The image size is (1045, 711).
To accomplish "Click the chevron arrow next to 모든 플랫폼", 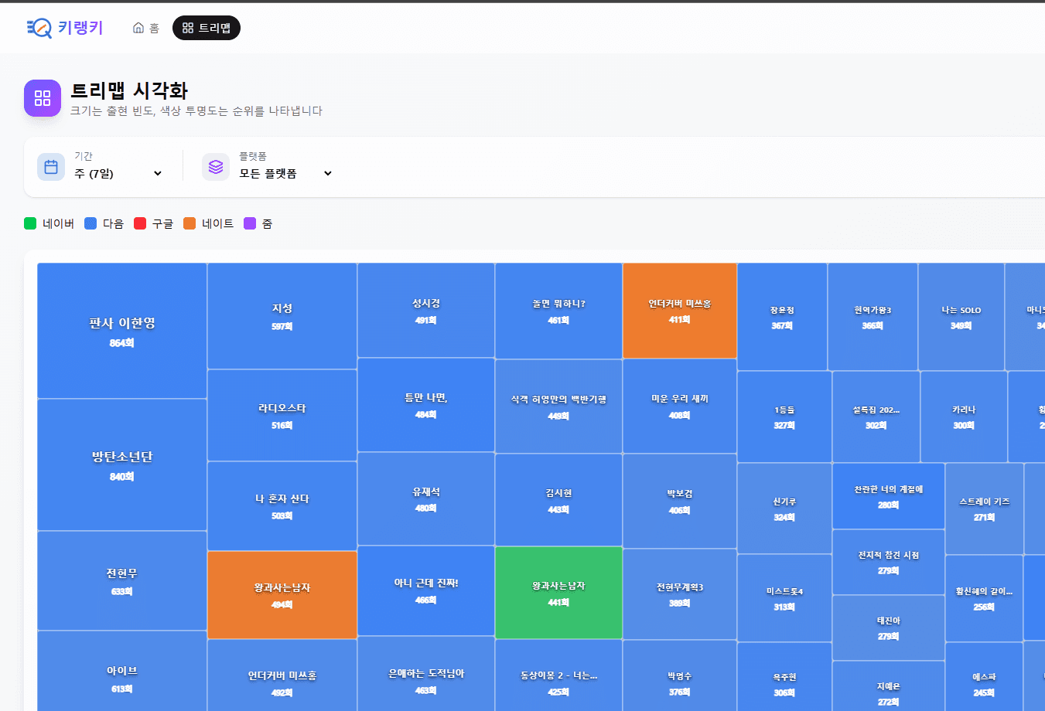I will coord(328,174).
